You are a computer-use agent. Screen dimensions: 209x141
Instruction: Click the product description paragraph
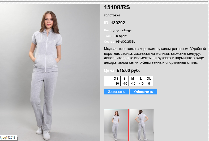coord(155,56)
